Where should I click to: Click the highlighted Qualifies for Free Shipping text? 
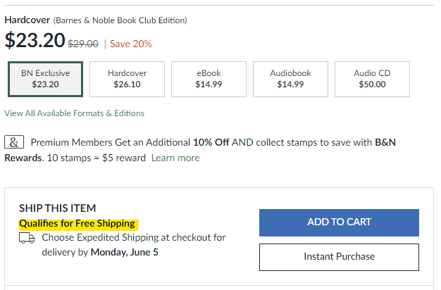[x=77, y=223]
